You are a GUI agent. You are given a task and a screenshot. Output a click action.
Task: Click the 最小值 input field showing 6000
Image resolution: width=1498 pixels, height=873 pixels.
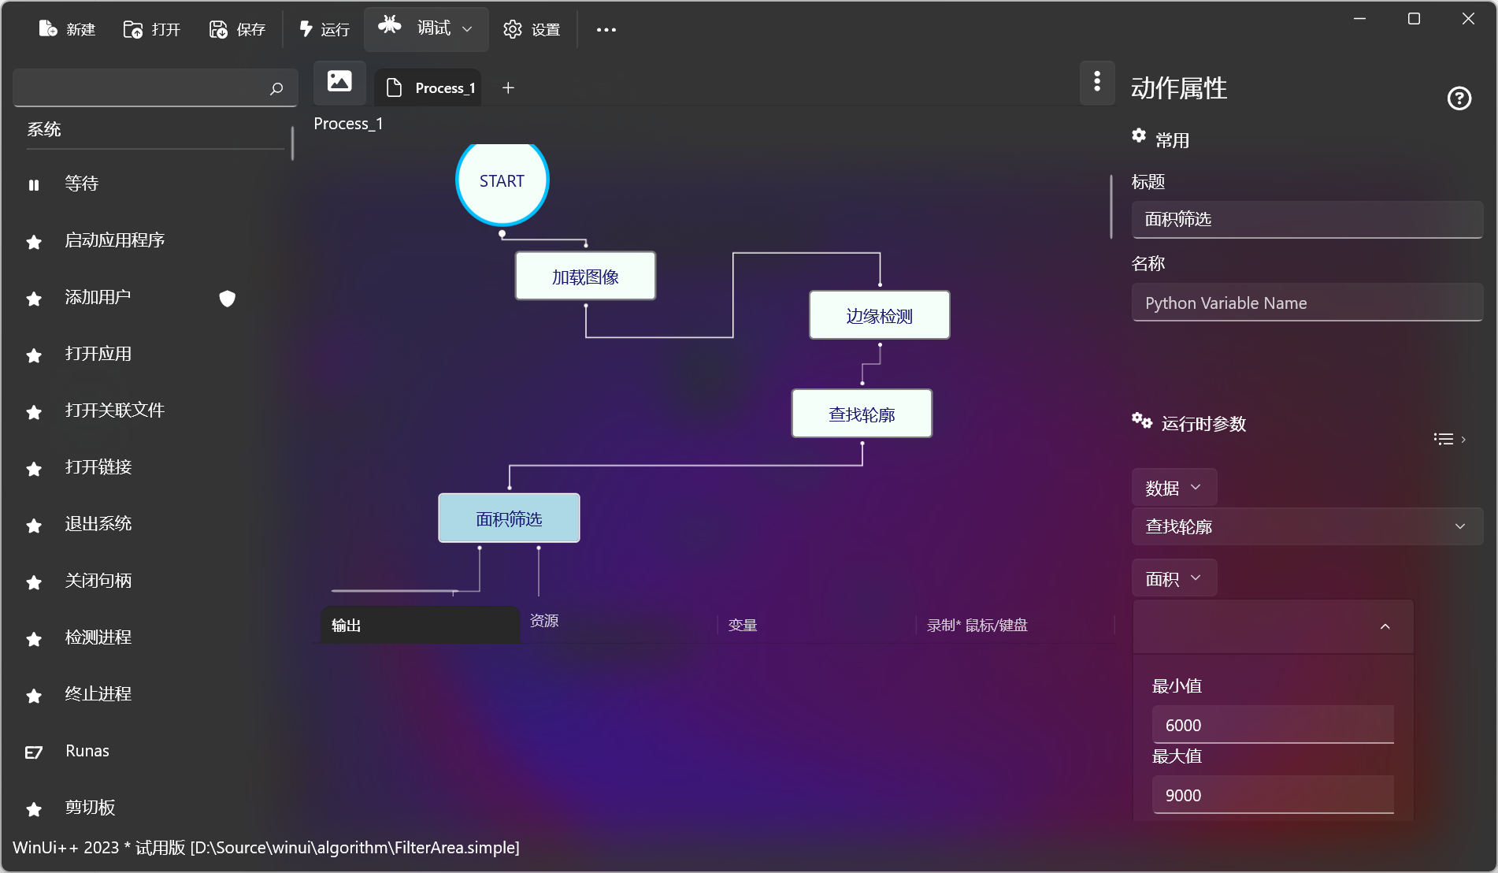pos(1272,725)
